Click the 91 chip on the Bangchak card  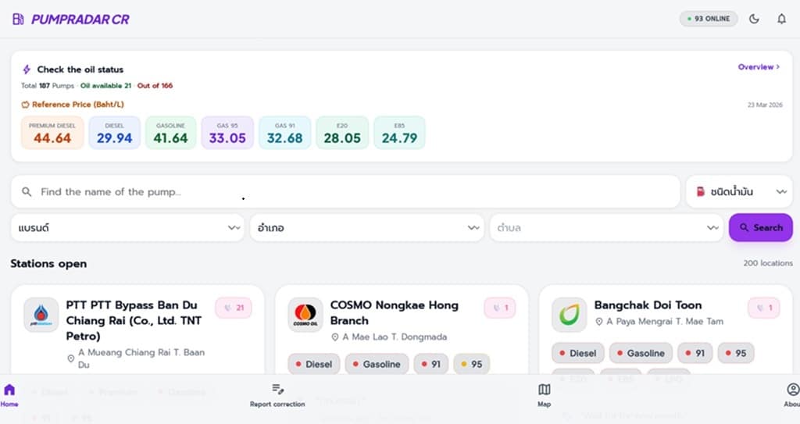[695, 353]
